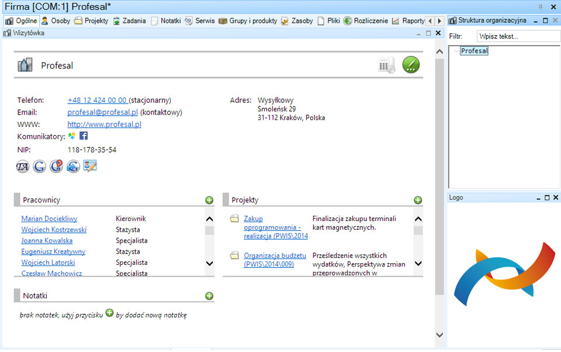Click the G icon with map pin
Screen dimensions: 561x352
coord(56,166)
